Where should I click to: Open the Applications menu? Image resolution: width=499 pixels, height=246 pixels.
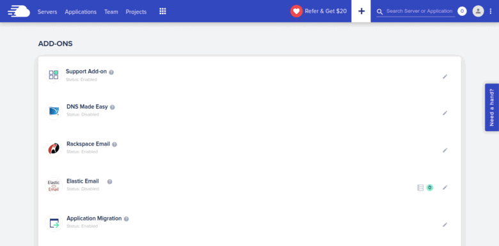point(81,12)
